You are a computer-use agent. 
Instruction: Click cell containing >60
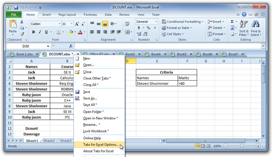[187, 84]
